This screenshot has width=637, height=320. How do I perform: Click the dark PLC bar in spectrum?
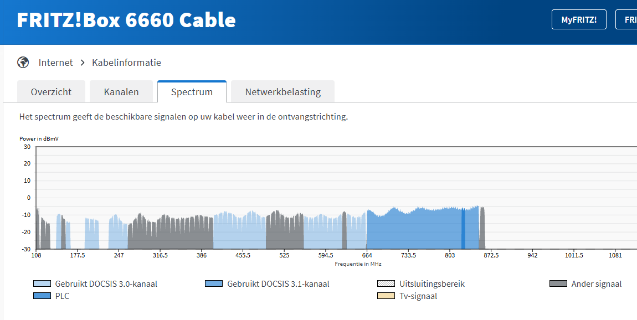pyautogui.click(x=463, y=229)
